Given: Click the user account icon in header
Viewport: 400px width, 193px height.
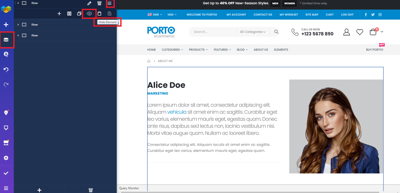Looking at the screenshot, I should pos(346,32).
